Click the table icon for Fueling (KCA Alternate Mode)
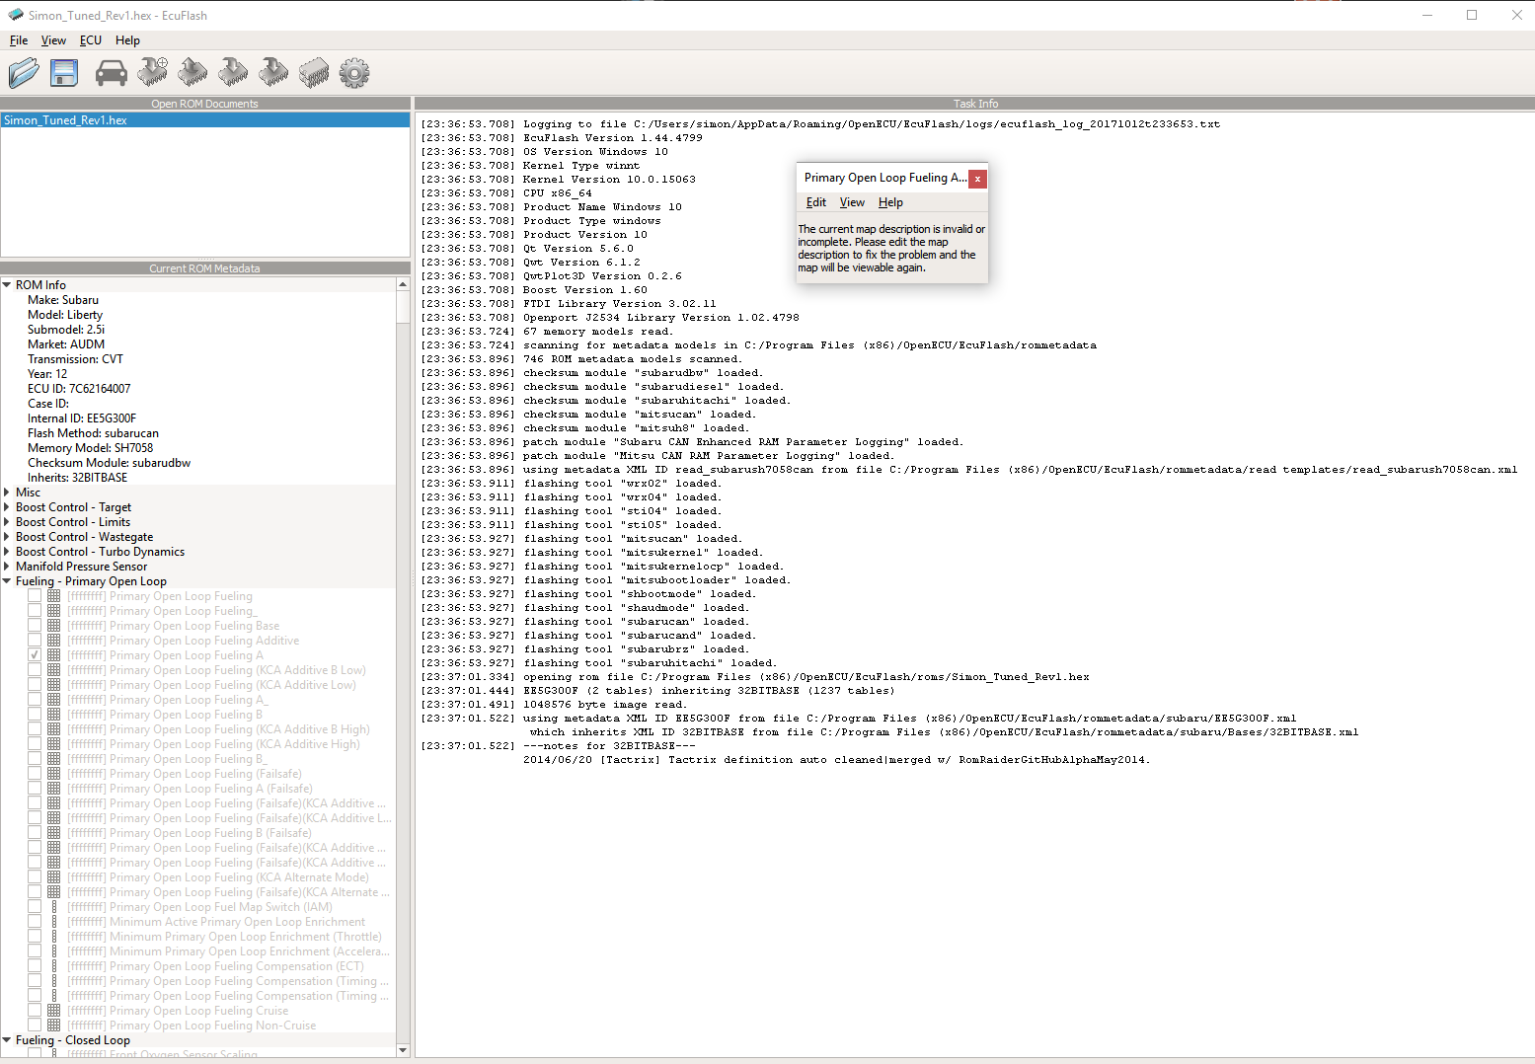The image size is (1535, 1064). (x=54, y=877)
